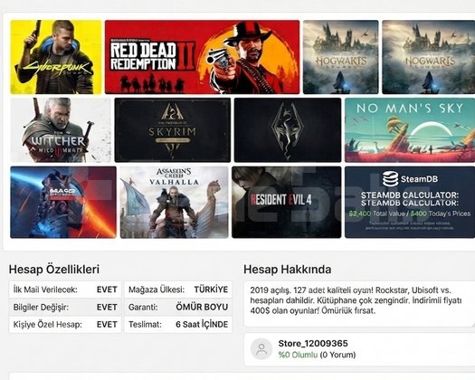The height and width of the screenshot is (380, 475).
Task: Open The Witcher game image
Action: click(x=61, y=130)
